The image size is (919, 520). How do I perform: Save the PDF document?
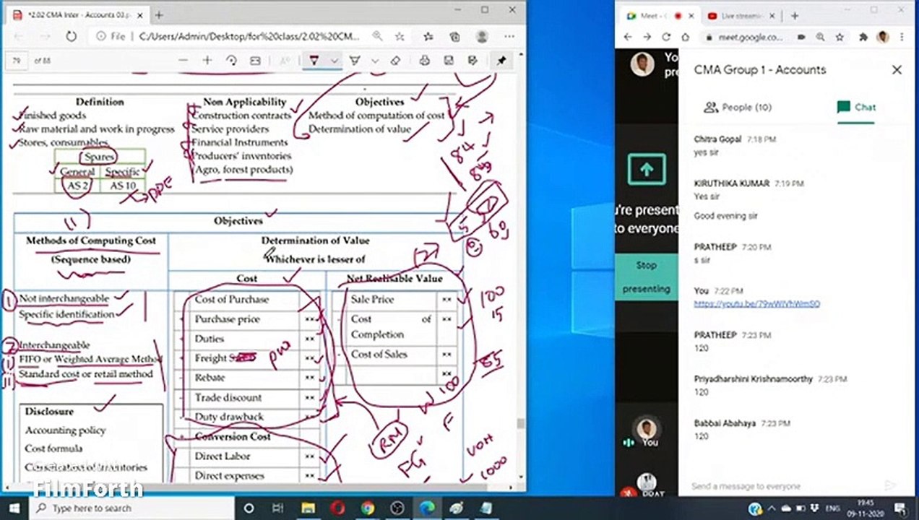[x=449, y=61]
